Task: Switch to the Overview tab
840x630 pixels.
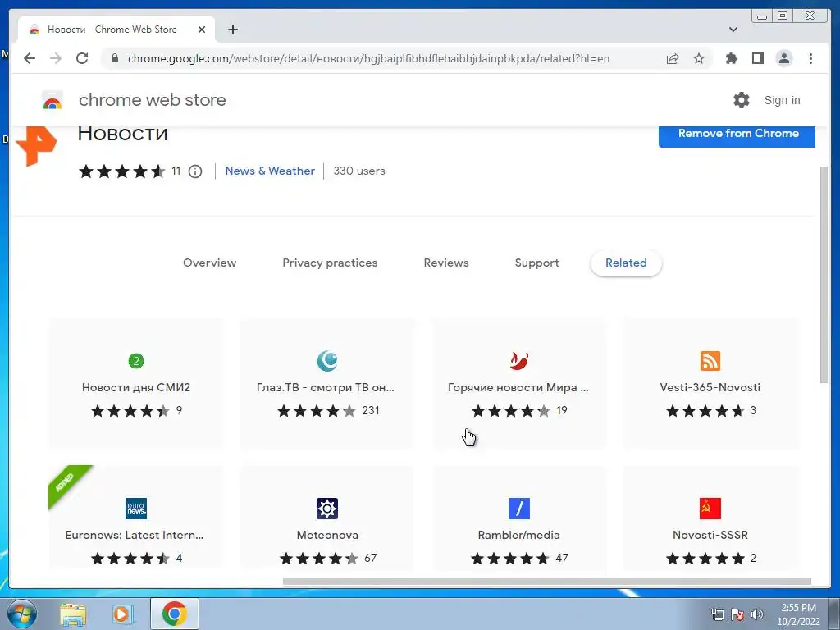Action: (209, 262)
